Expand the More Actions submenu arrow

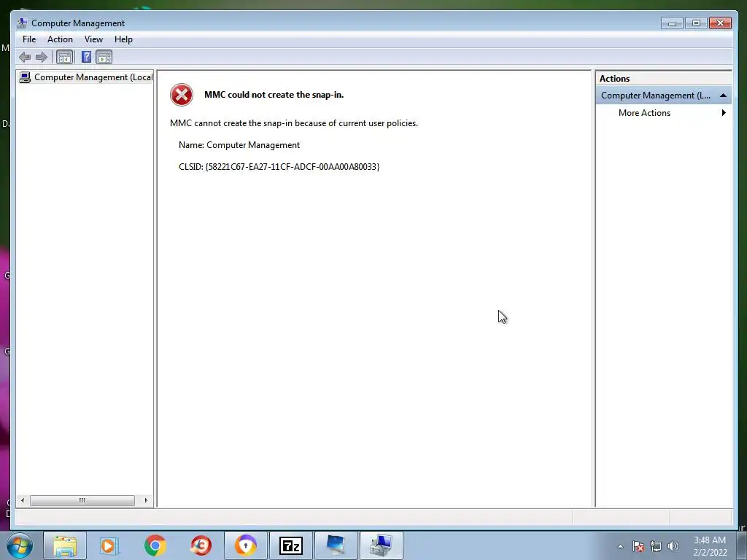[724, 113]
